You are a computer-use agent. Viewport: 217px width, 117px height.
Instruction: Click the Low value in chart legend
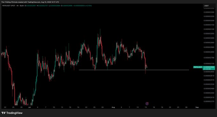click(54, 6)
